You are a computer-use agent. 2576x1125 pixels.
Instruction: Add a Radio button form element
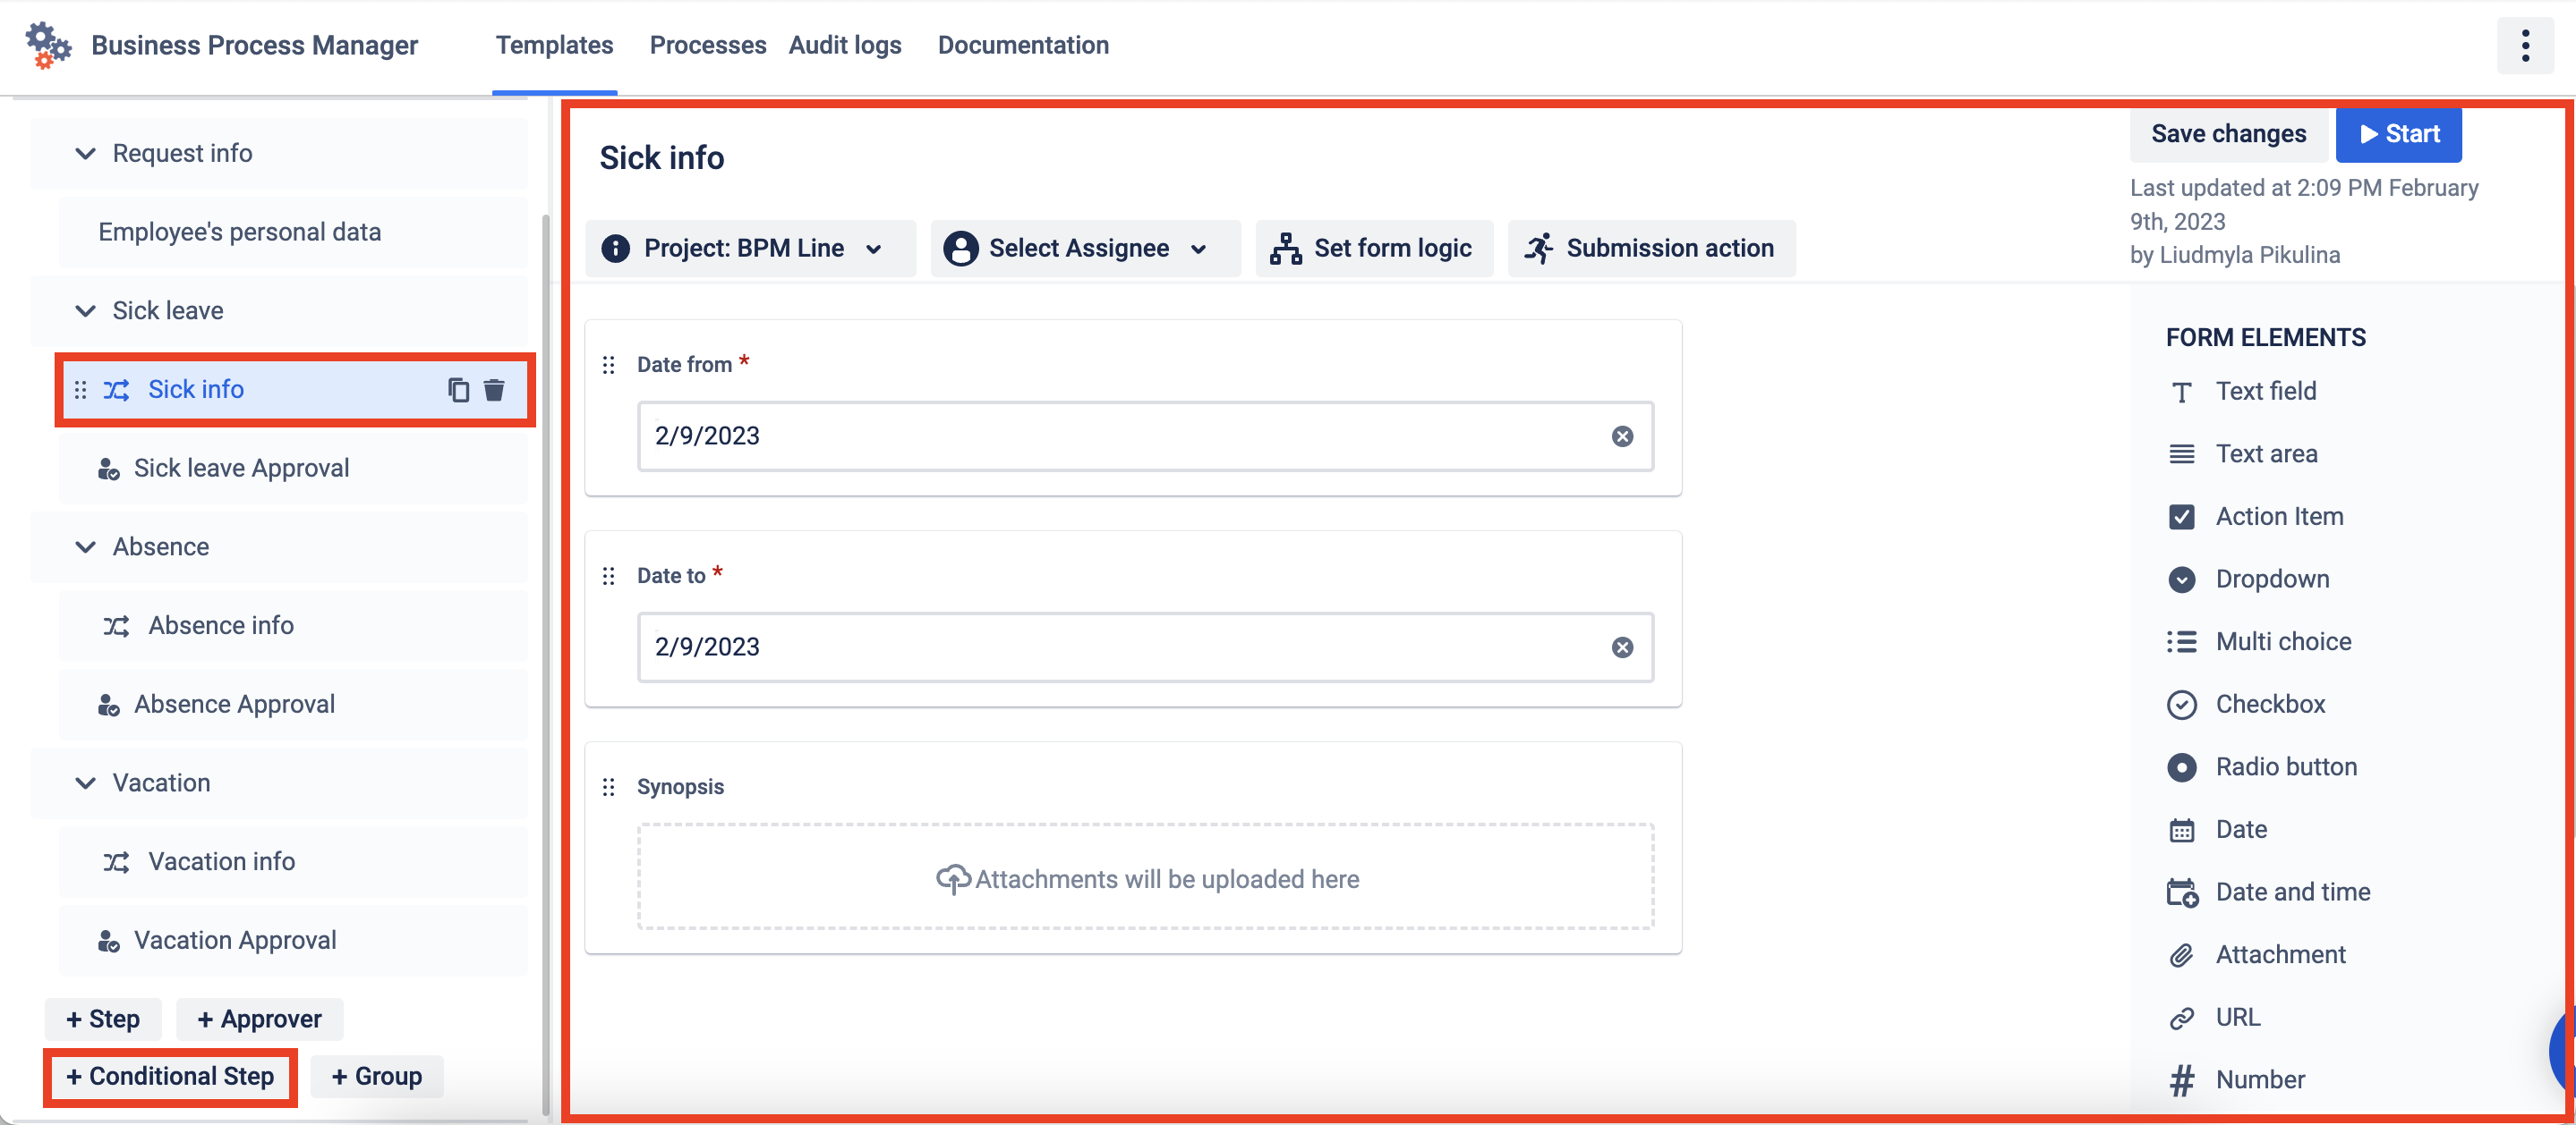[2285, 766]
